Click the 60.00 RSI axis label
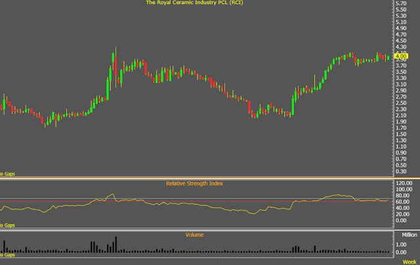 coord(402,202)
